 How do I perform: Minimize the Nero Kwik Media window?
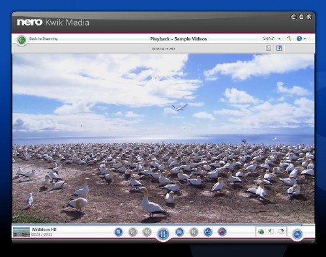click(293, 17)
